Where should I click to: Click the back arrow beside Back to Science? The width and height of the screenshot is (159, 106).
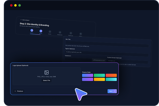[x=21, y=20]
